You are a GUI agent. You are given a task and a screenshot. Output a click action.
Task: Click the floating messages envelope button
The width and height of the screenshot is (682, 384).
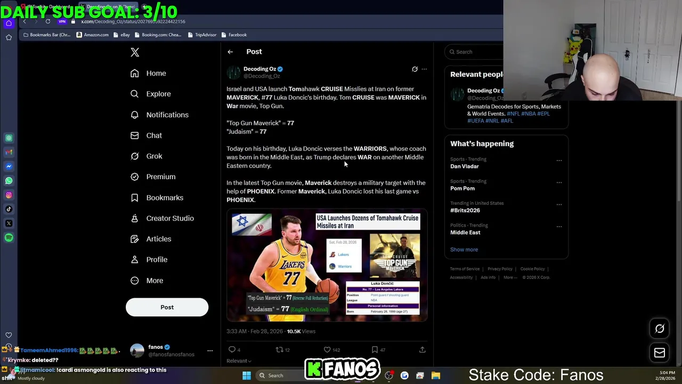660,353
